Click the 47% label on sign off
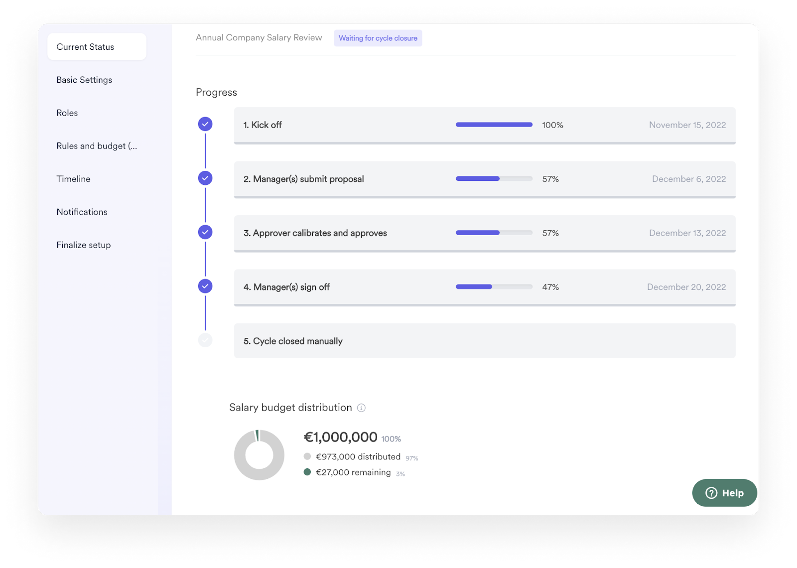 pos(550,287)
